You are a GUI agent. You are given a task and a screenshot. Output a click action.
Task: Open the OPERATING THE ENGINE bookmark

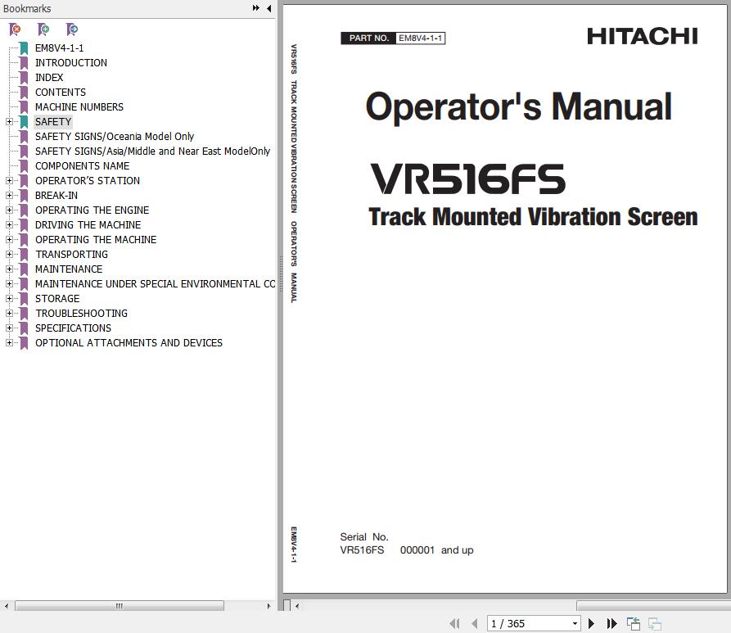click(92, 210)
